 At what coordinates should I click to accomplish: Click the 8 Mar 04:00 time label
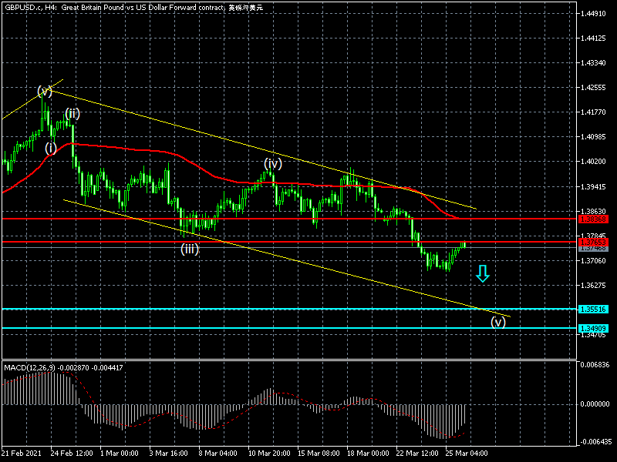[217, 453]
